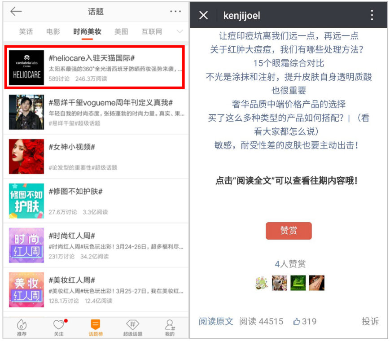This screenshot has width=390, height=341.
Task: Switch to the 美图 category tab
Action: click(121, 32)
